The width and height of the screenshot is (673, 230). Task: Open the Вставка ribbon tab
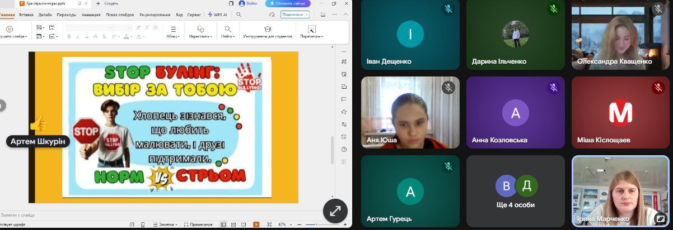[26, 15]
